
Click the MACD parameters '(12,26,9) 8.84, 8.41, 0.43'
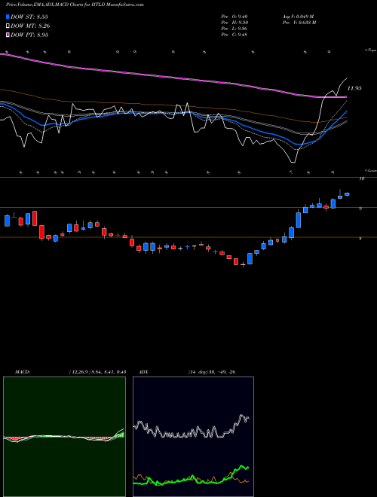97,372
